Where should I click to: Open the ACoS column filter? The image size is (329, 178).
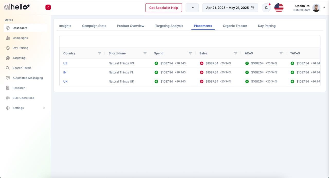(281, 53)
